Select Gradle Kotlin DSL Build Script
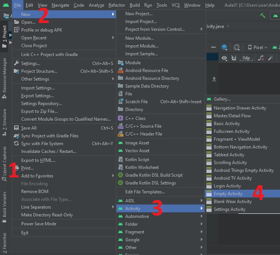The image size is (280, 255). tap(161, 175)
